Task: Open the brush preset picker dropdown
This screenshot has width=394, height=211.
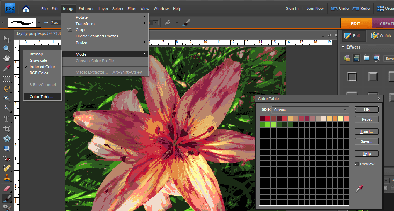Action: [38, 23]
